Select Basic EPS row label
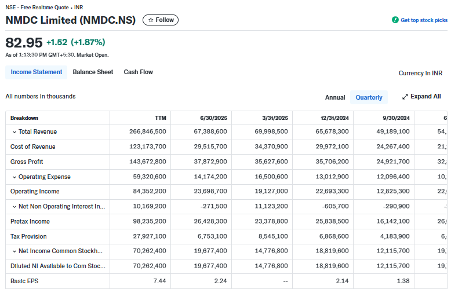The height and width of the screenshot is (289, 451). [x=24, y=281]
